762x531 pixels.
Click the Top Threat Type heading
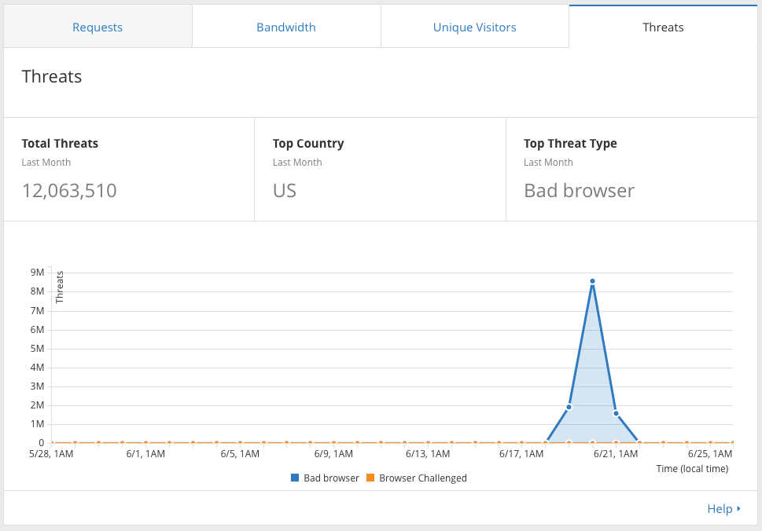click(570, 144)
